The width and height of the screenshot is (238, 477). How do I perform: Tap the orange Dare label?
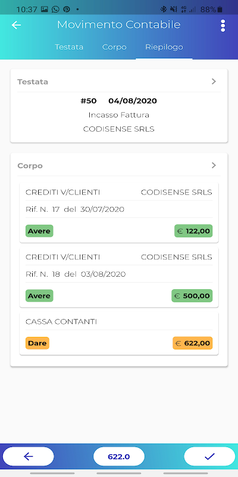click(37, 343)
